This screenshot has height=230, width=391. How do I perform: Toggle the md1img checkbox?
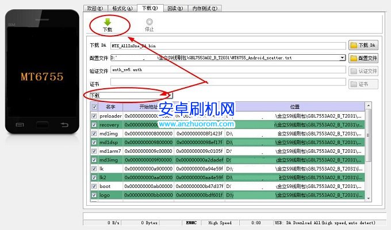click(94, 134)
